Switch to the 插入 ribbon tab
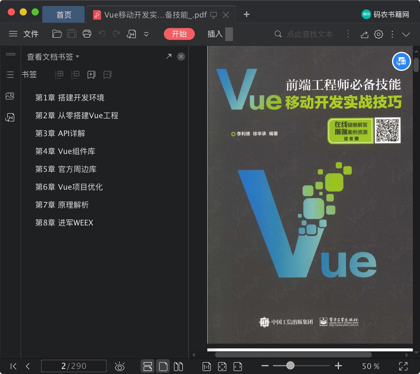The height and width of the screenshot is (374, 420). tap(215, 34)
